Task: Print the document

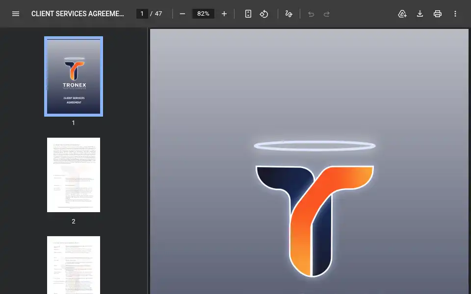Action: [x=438, y=14]
